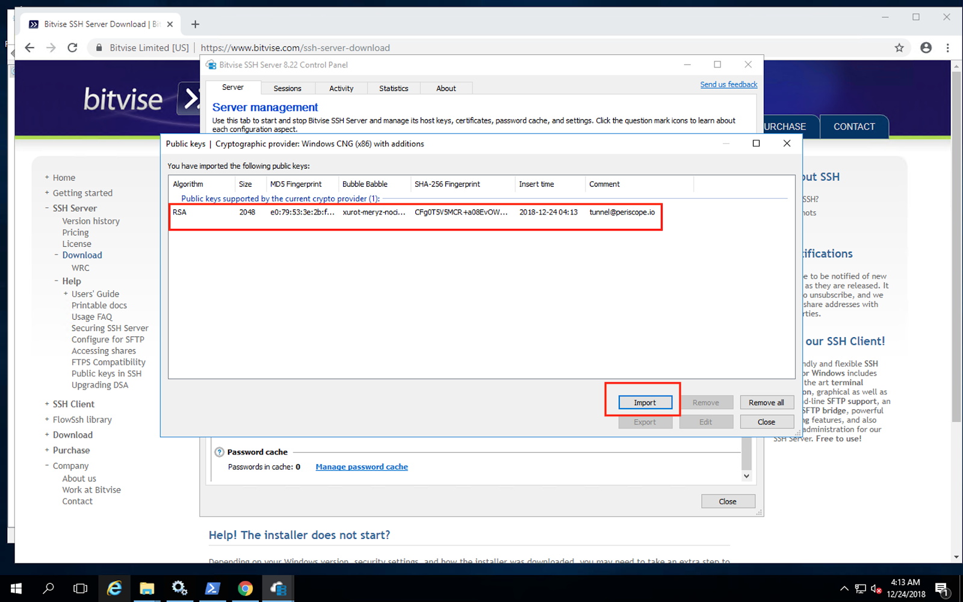Click the Bitvise SSH Server taskbar icon
The height and width of the screenshot is (602, 963).
point(278,588)
